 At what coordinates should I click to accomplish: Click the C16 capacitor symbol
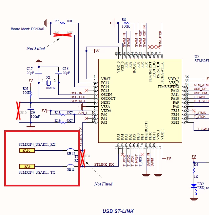click(x=58, y=73)
